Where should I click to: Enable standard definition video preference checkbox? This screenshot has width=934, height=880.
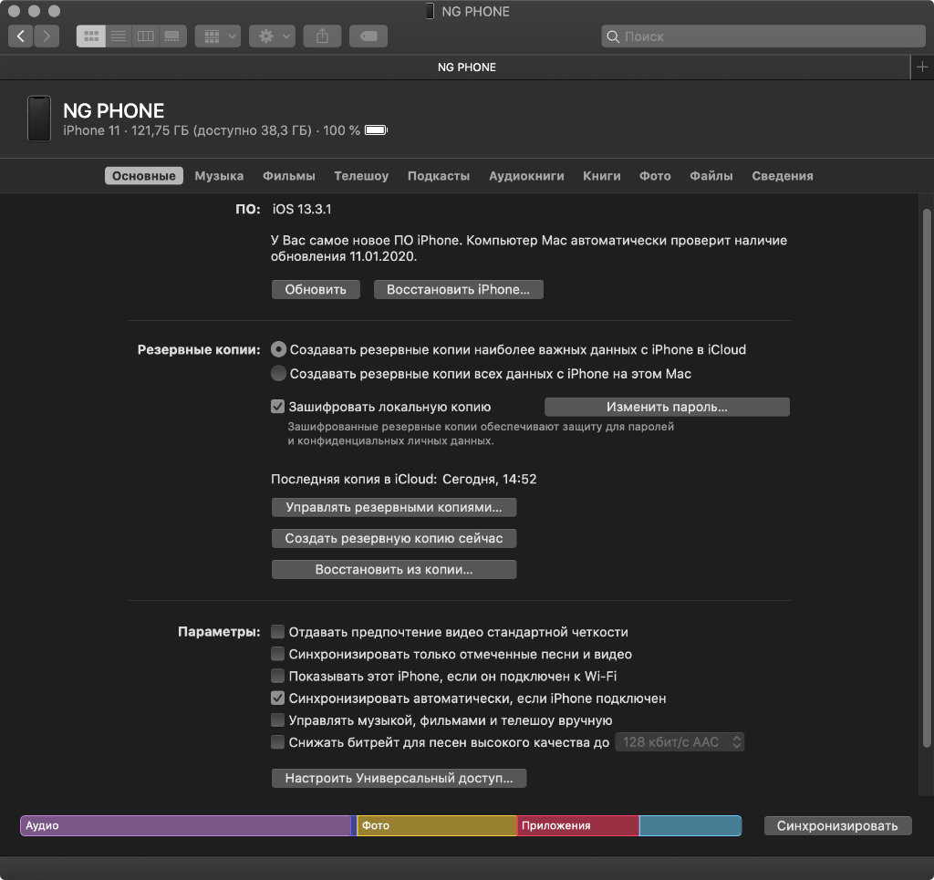tap(277, 632)
